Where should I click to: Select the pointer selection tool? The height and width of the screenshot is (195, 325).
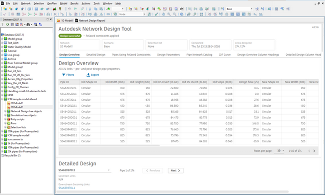click(70, 15)
